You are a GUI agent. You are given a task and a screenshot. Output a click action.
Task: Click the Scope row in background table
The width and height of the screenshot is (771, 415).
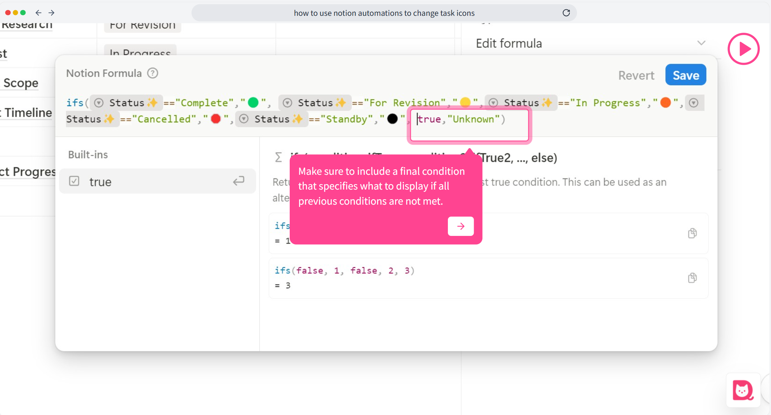pos(21,83)
